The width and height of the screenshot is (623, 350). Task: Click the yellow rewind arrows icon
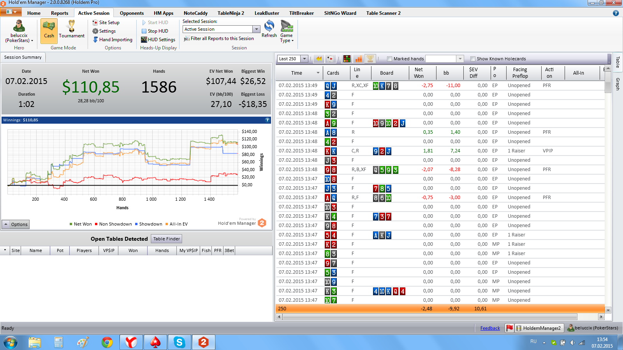pyautogui.click(x=319, y=59)
